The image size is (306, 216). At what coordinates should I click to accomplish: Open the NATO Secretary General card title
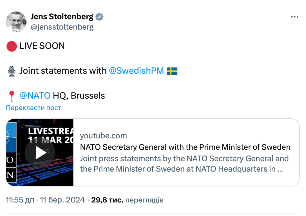(x=185, y=147)
